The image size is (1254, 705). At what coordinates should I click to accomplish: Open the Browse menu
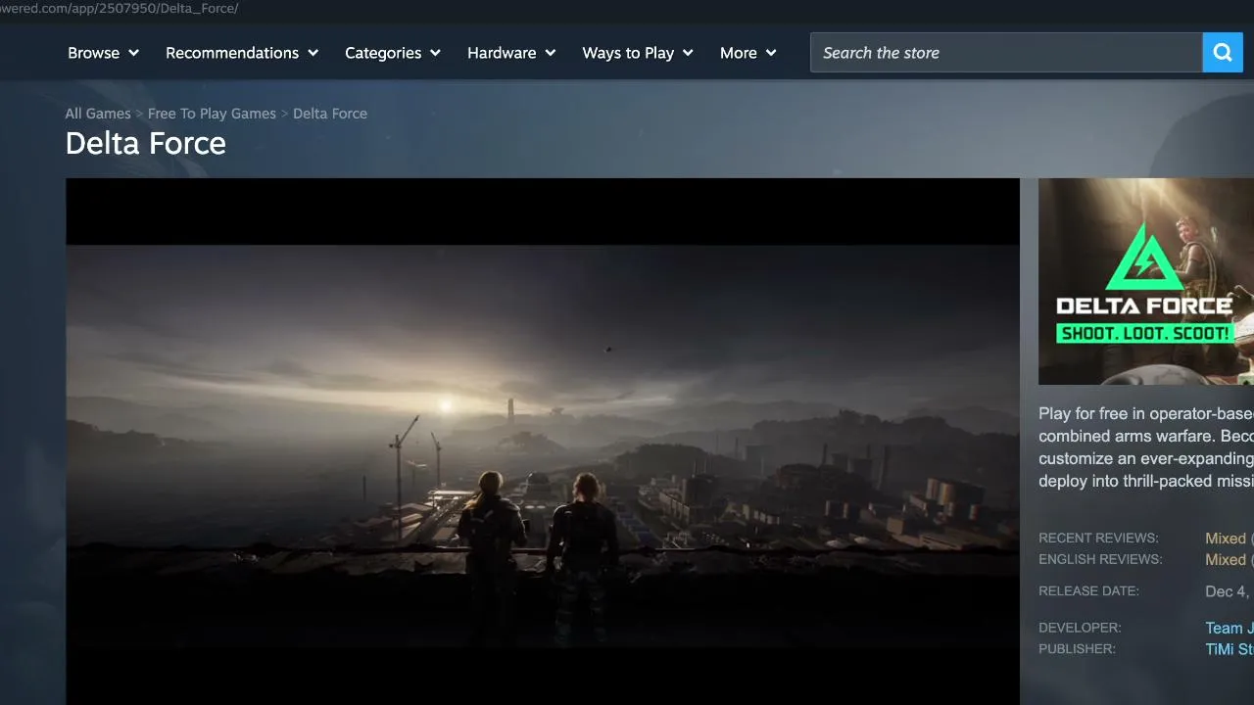click(103, 53)
